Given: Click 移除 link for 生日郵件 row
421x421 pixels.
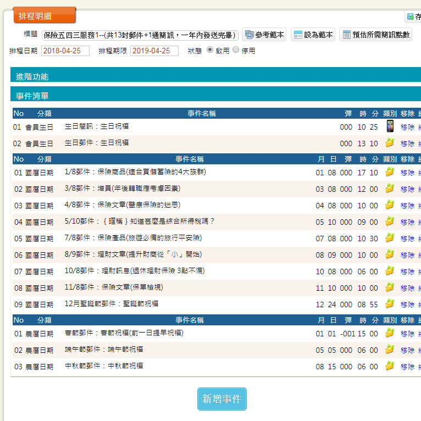Looking at the screenshot, I should (x=408, y=143).
